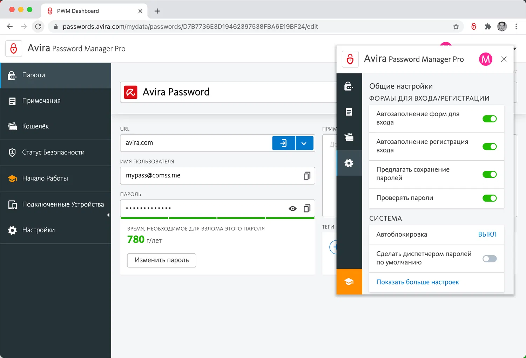This screenshot has width=526, height=358.
Task: Copy the password with the copy icon
Action: point(307,209)
